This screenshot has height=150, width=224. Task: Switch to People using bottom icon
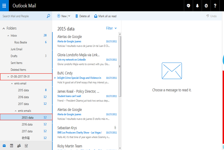click(19, 146)
